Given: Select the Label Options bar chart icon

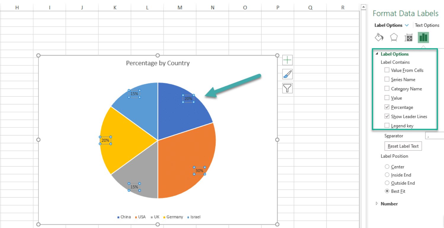Looking at the screenshot, I should click(423, 38).
